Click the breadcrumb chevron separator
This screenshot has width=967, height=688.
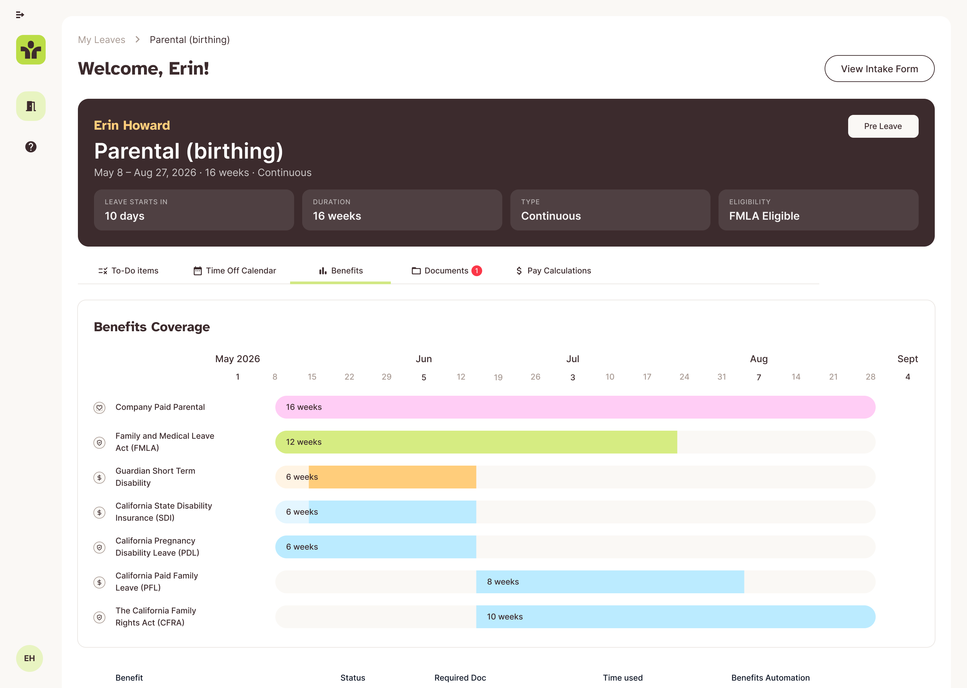138,39
